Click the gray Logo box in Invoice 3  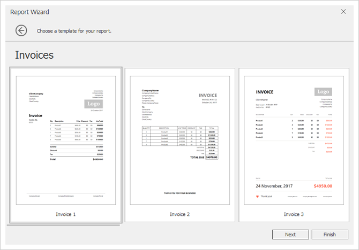point(323,92)
